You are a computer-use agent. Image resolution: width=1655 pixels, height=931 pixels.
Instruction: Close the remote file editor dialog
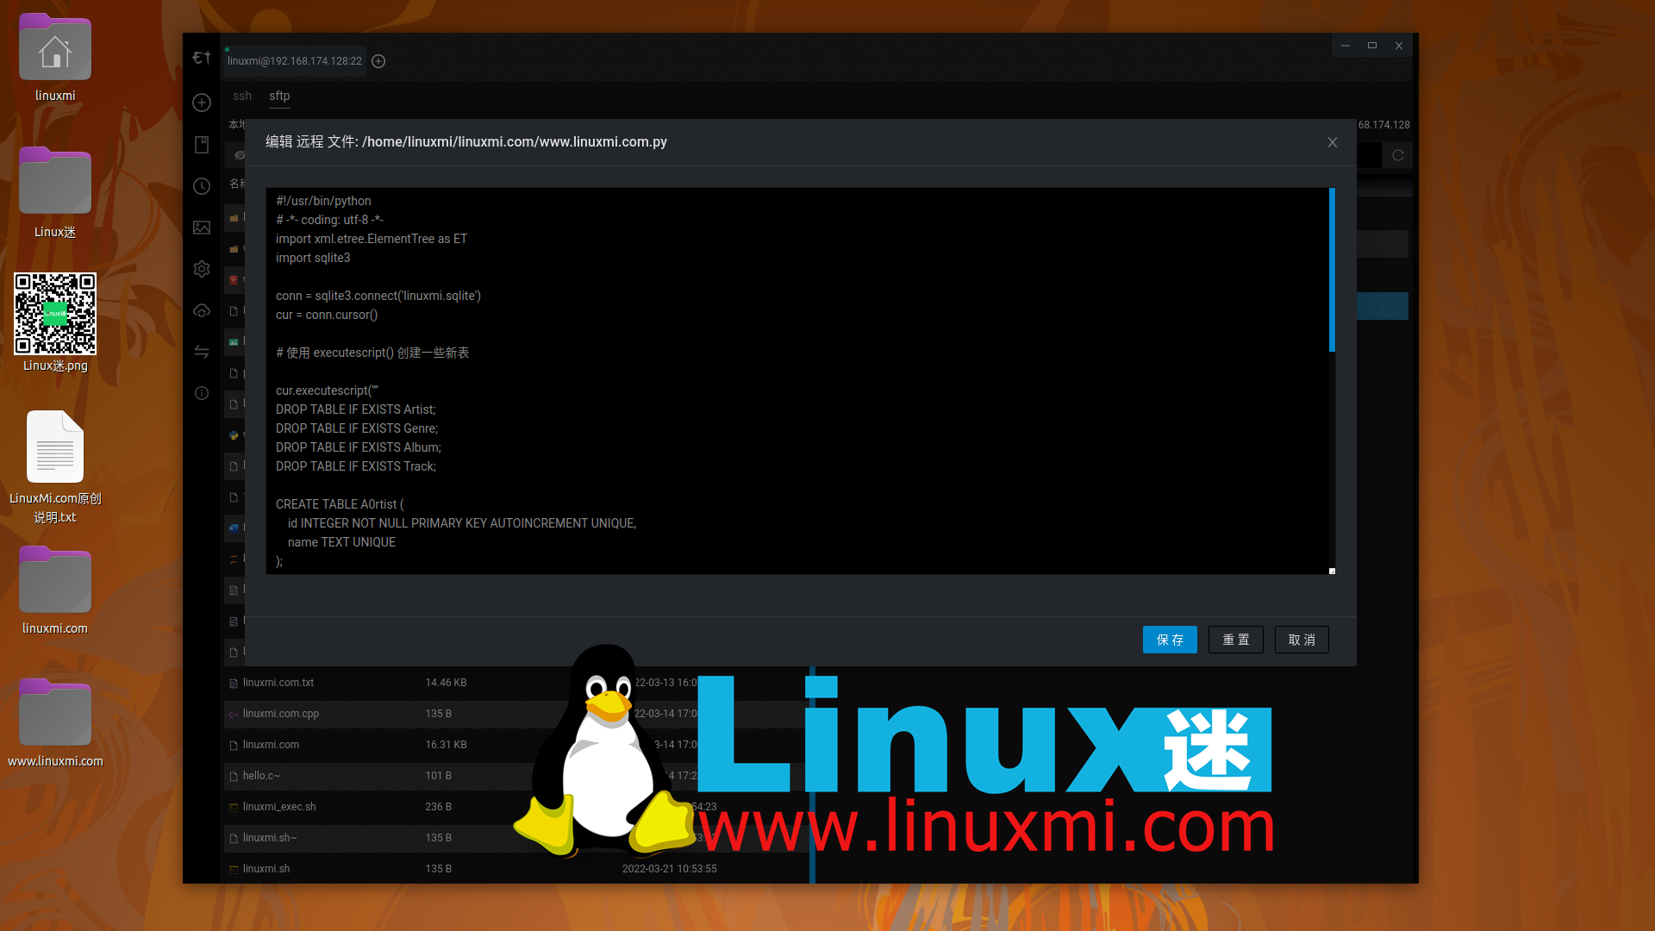[1333, 142]
